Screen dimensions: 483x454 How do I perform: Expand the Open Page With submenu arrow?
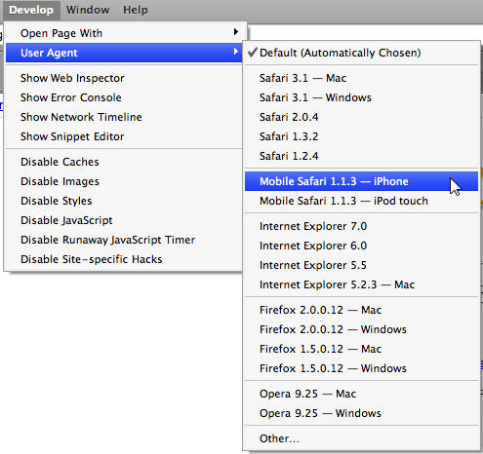(x=236, y=32)
